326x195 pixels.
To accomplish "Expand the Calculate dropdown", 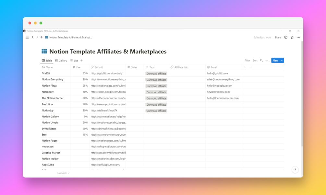I will click(x=63, y=173).
